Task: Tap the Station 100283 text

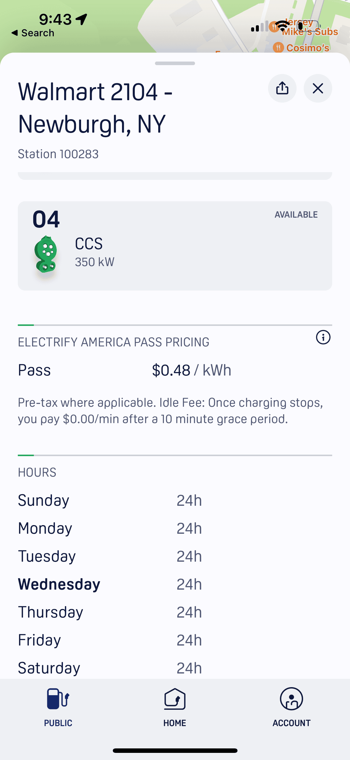Action: (58, 154)
